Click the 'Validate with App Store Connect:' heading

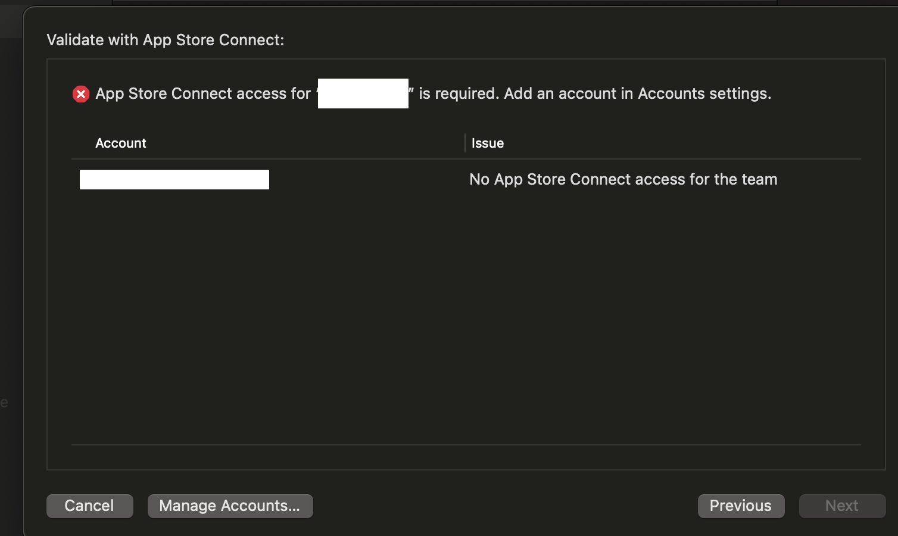point(166,40)
